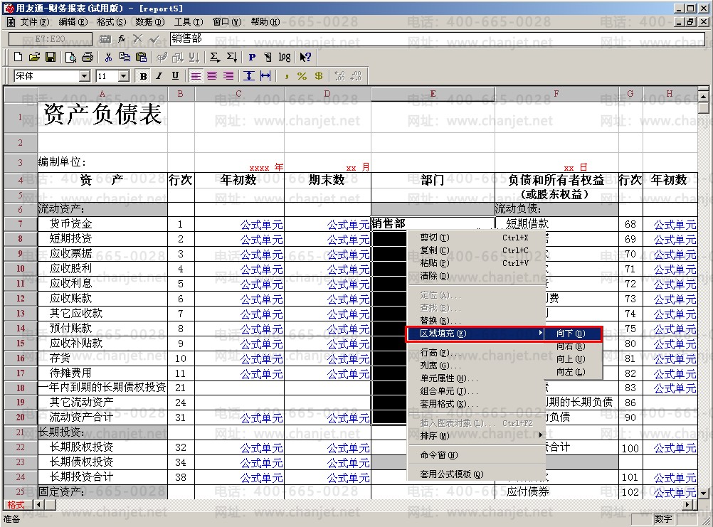Viewport: 713px width, 527px height.
Task: Copy selection with Copy icon
Action: coord(125,57)
